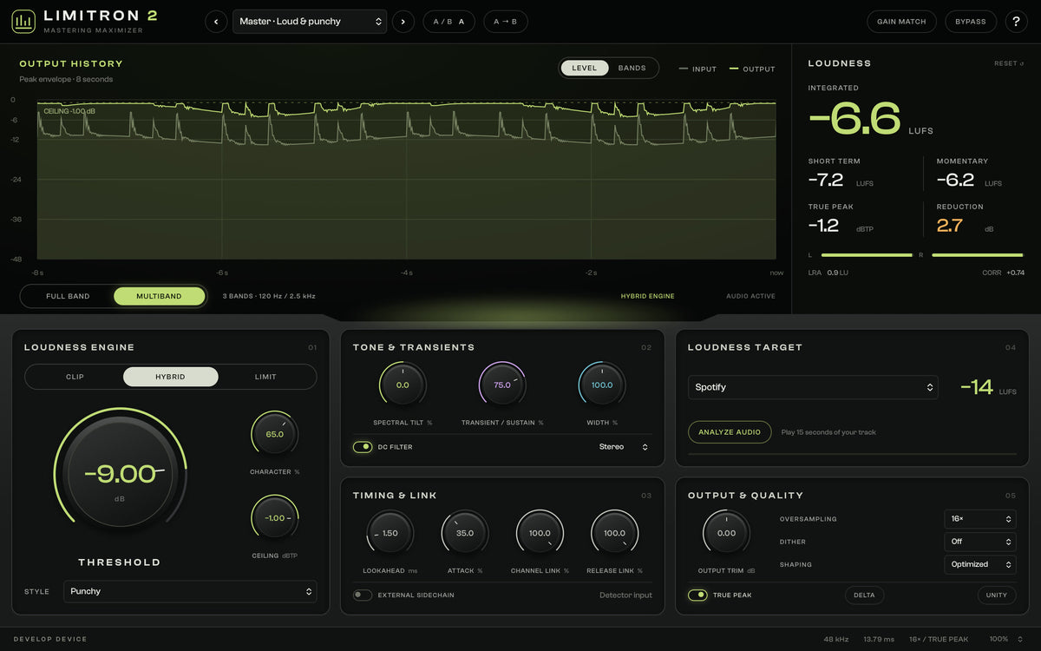Go to the next preset arrow
This screenshot has width=1041, height=651.
pyautogui.click(x=403, y=22)
